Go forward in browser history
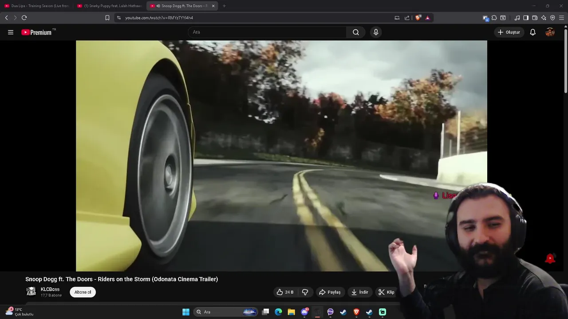Screen dimensions: 568x319 (x=15, y=18)
